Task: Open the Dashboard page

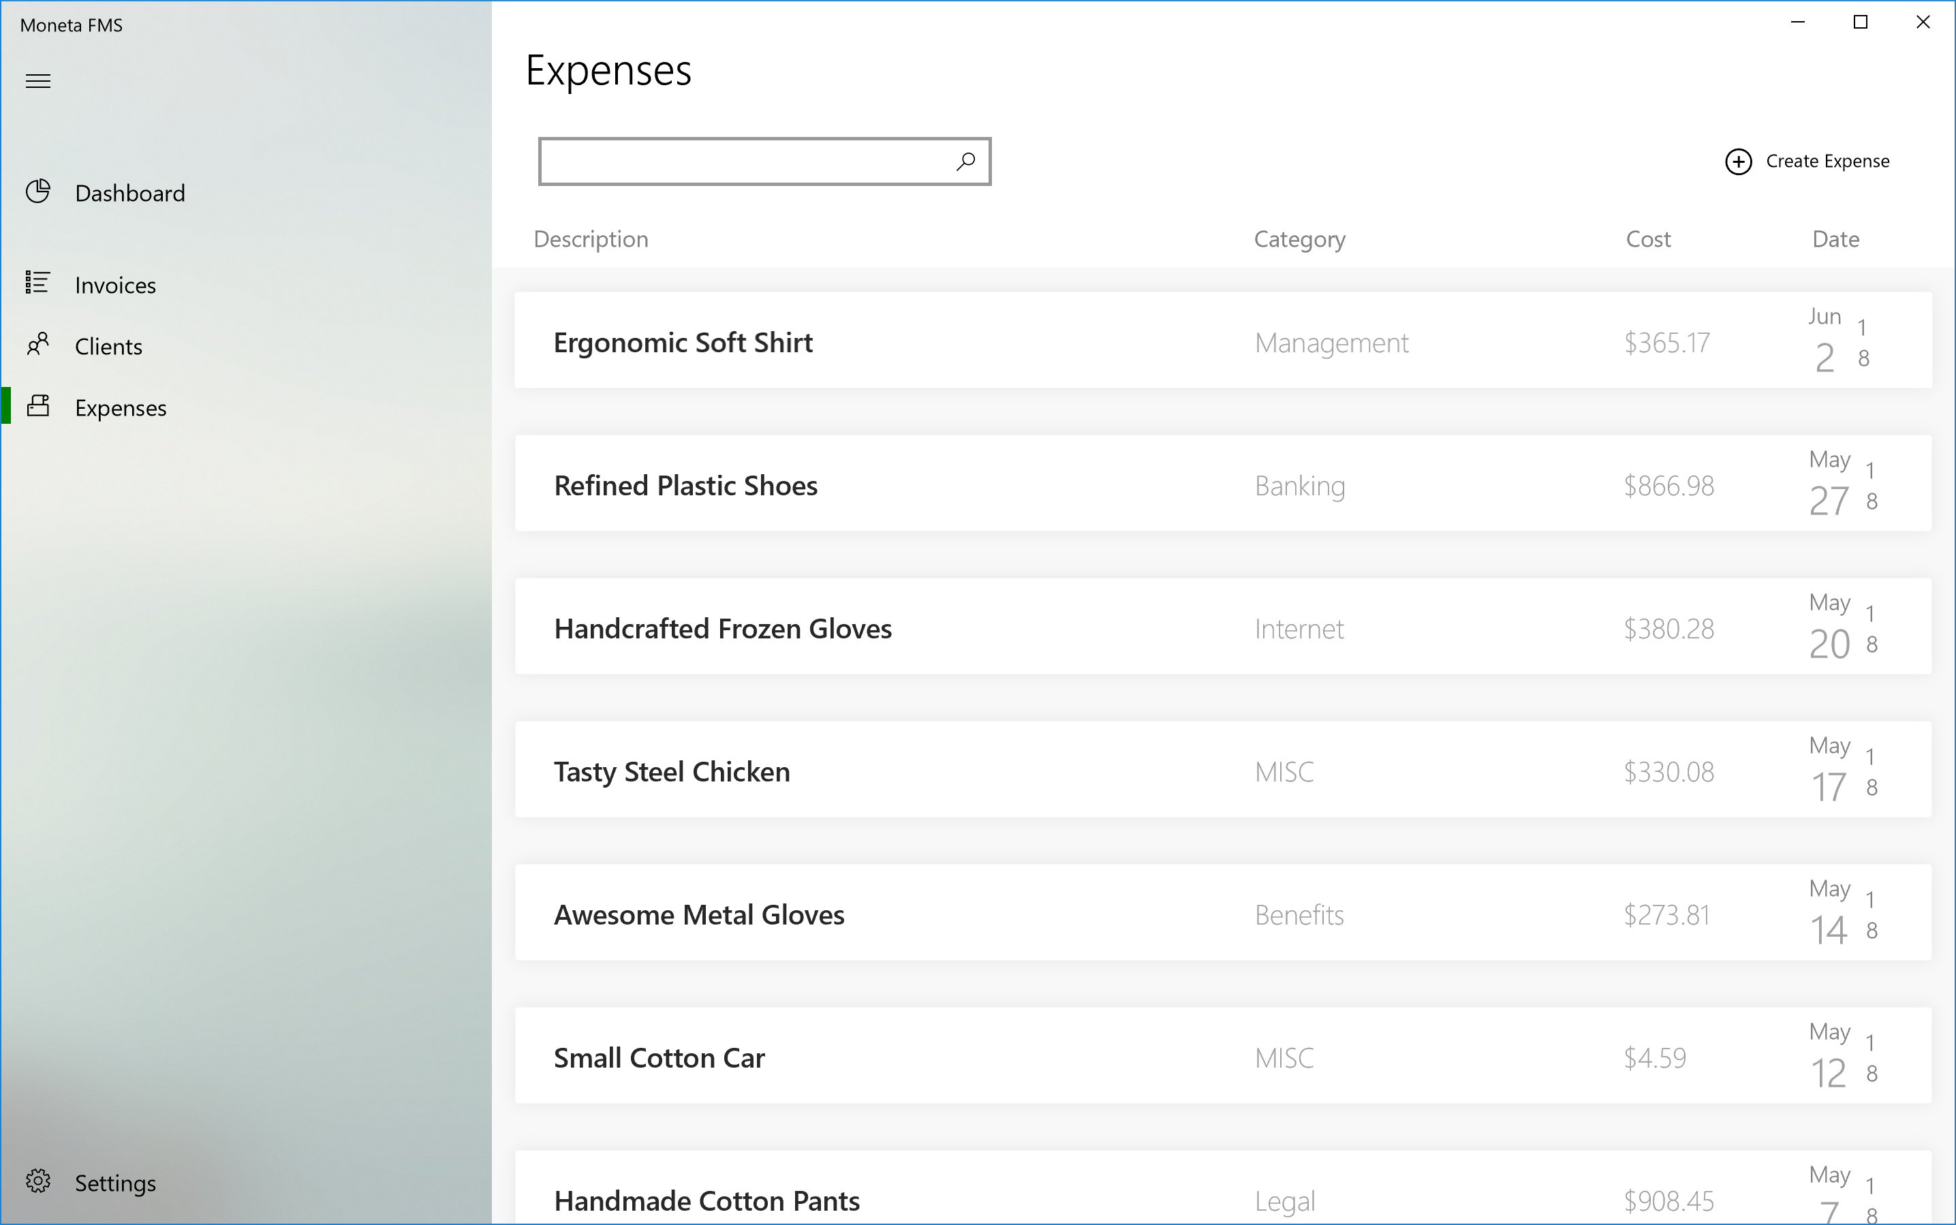Action: pos(129,193)
